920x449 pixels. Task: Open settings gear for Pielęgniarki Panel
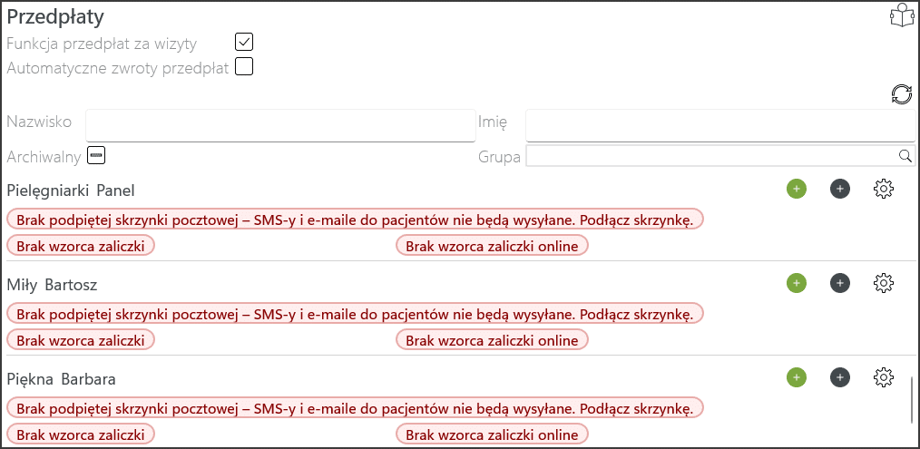(x=884, y=189)
